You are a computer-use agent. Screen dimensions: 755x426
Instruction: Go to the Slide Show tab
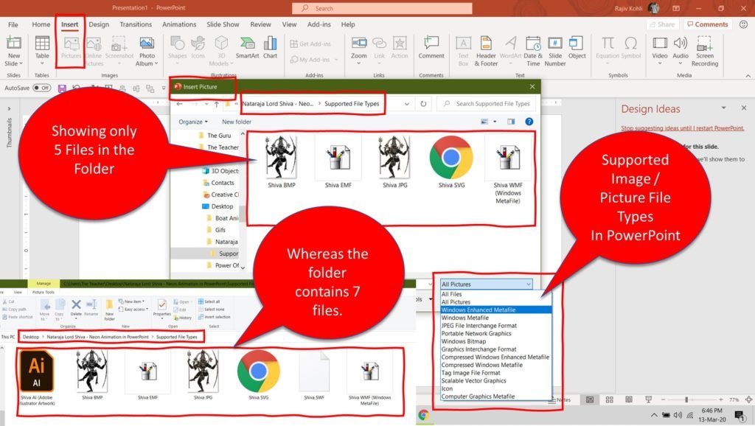pos(223,24)
